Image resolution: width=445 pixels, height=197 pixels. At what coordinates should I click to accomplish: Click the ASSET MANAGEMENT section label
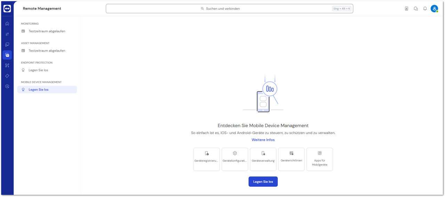pos(35,43)
